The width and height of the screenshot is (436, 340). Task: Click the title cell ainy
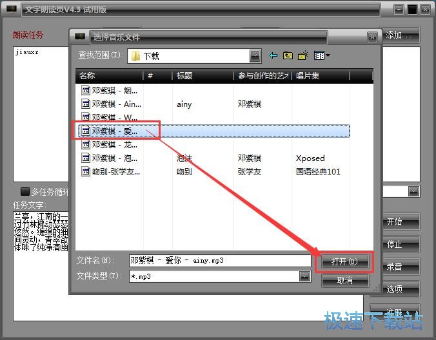[x=184, y=104]
